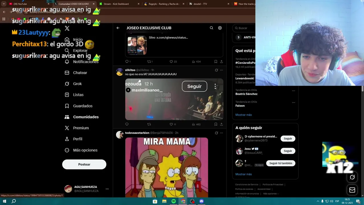Image resolution: width=364 pixels, height=205 pixels.
Task: Open Comunidades in the sidebar
Action: coord(82,117)
